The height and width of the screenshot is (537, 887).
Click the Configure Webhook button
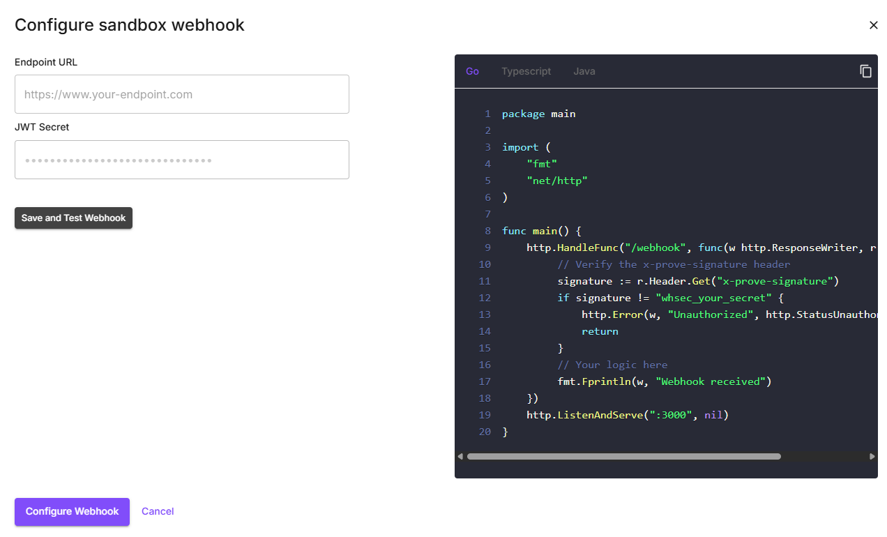click(72, 512)
